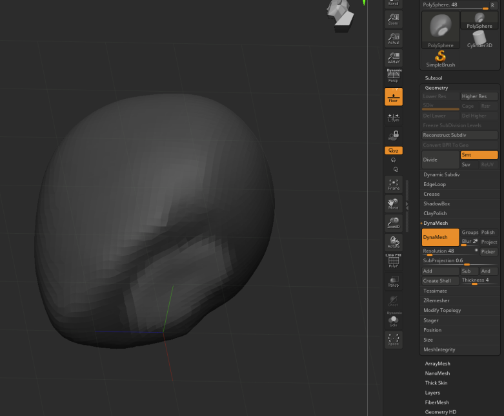The image size is (504, 416).
Task: Select the SimpleBrush tool
Action: tap(440, 59)
